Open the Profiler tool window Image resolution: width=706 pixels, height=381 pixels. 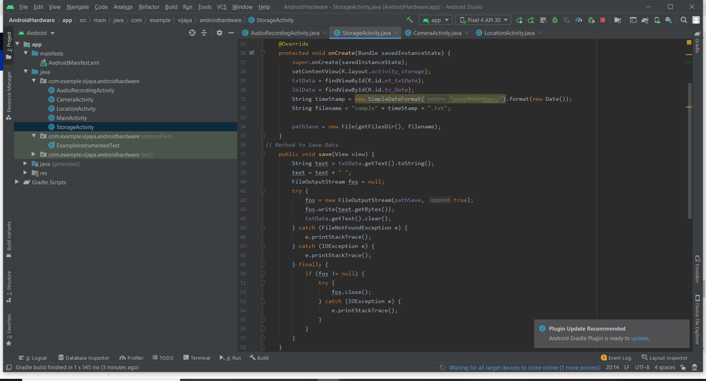[x=132, y=358]
